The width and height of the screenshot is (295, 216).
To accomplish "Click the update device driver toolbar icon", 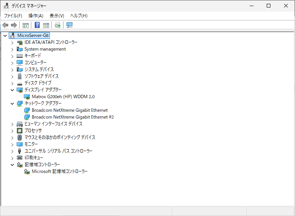I will 57,25.
